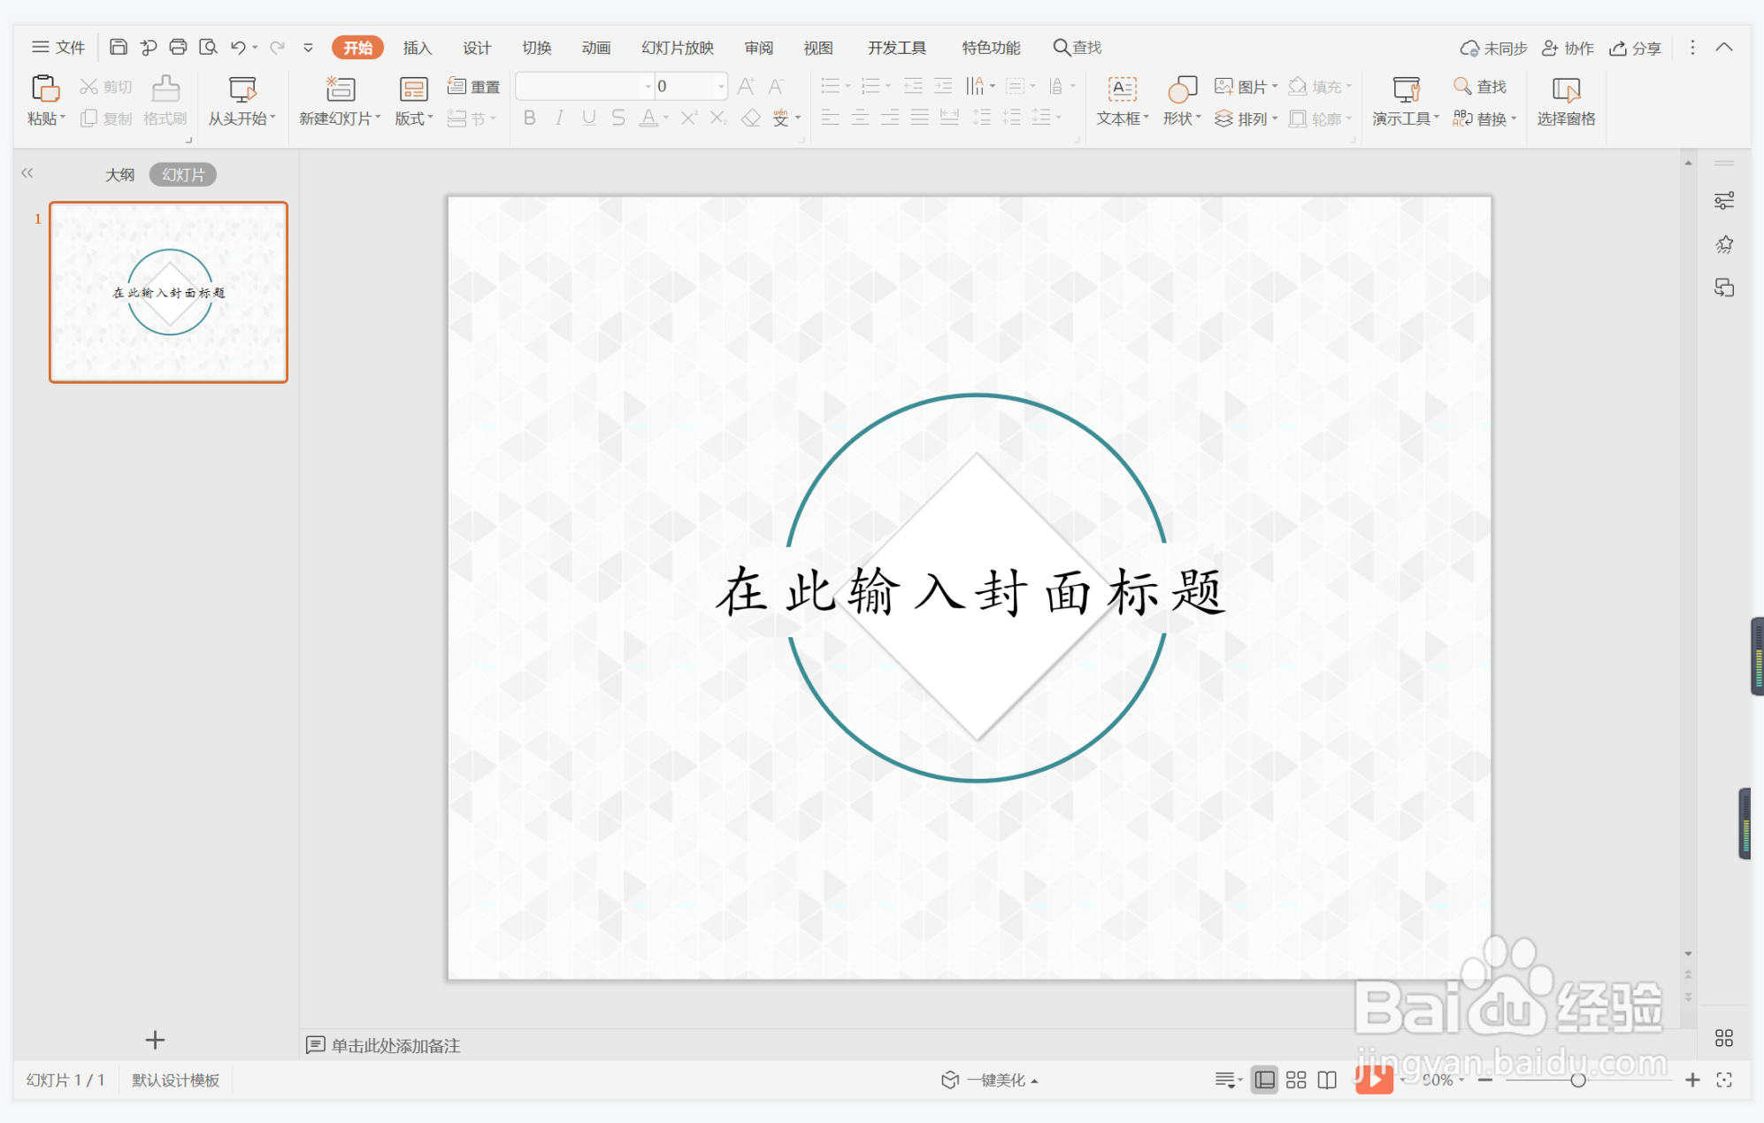Click the Paste clipboard icon

click(44, 89)
